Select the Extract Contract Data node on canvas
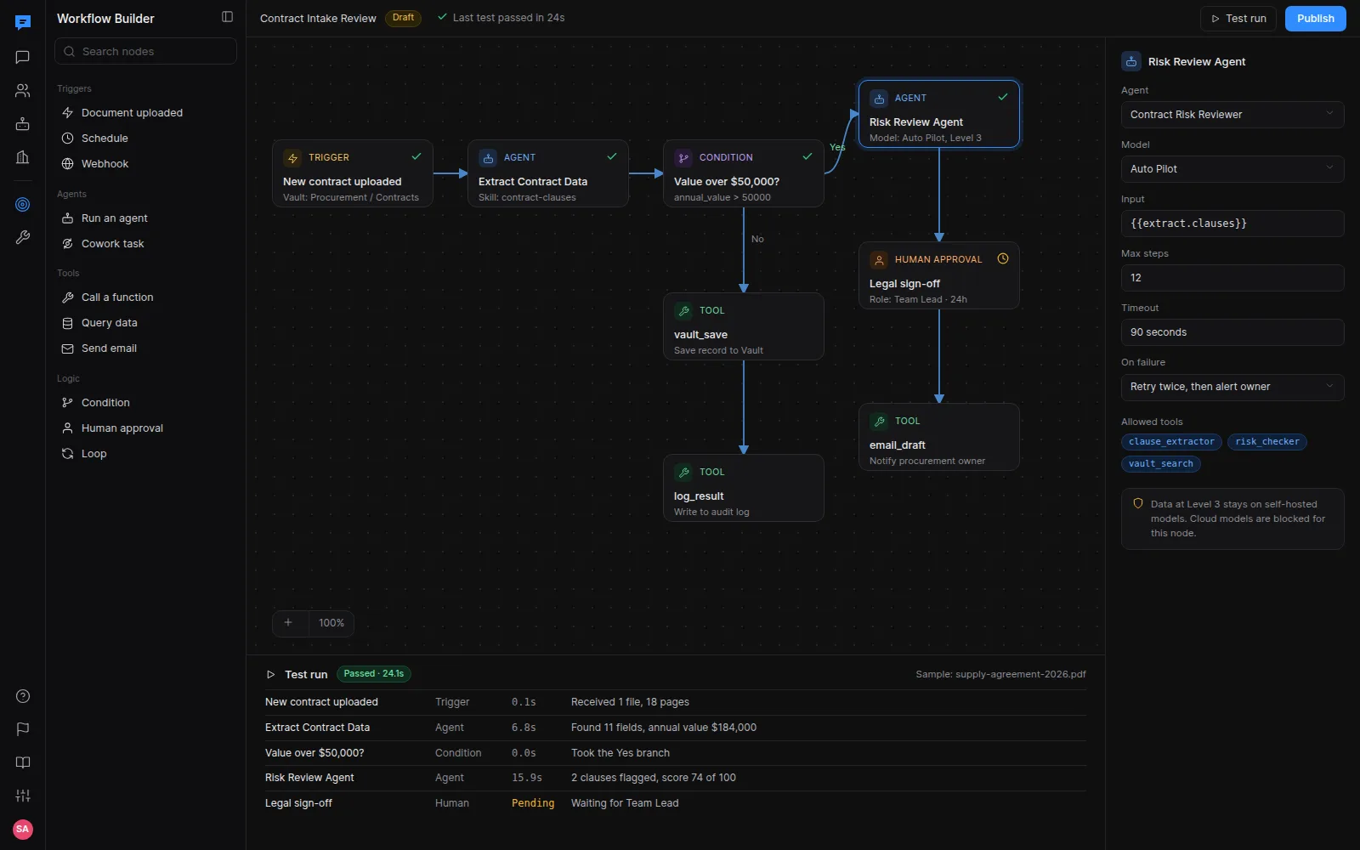Viewport: 1360px width, 850px height. coord(548,173)
